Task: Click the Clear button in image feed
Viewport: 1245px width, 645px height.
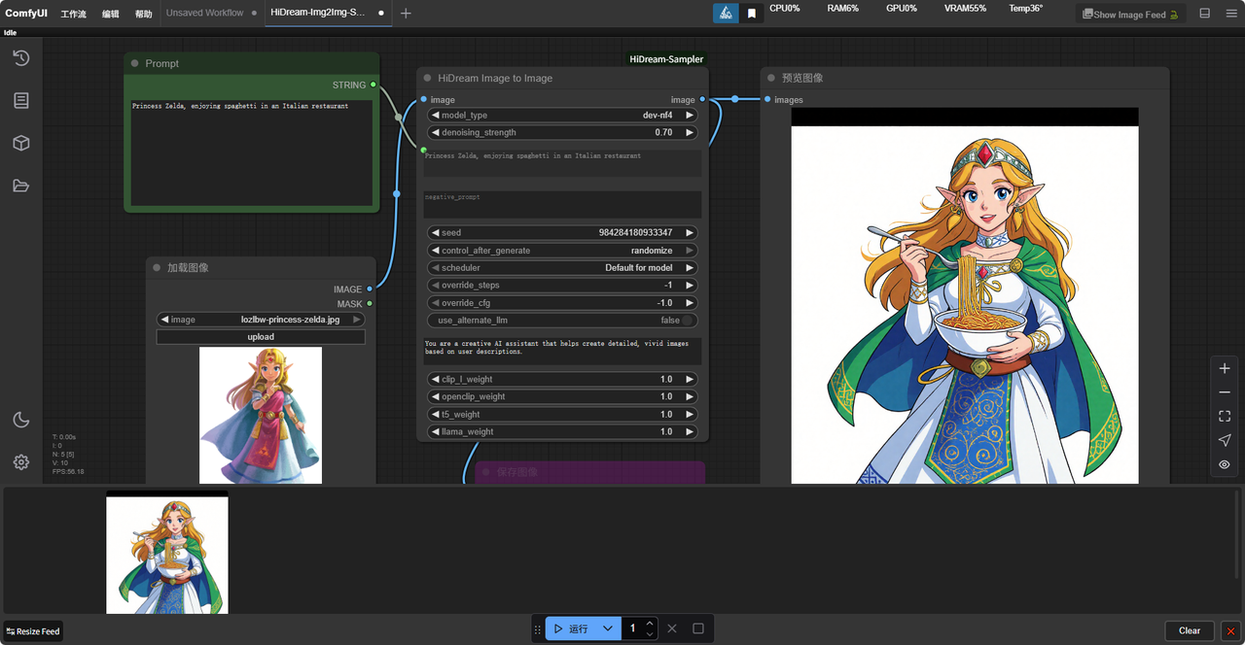Action: (x=1190, y=630)
